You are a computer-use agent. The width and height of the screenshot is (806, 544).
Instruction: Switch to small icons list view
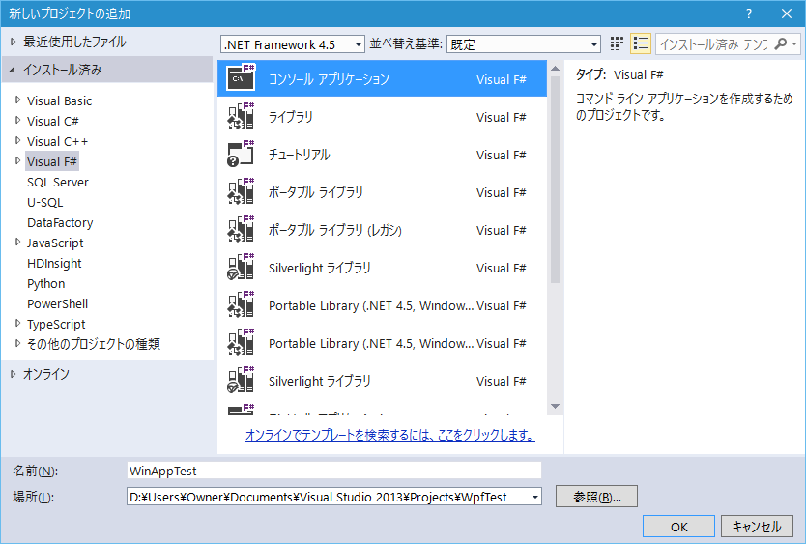click(x=641, y=43)
